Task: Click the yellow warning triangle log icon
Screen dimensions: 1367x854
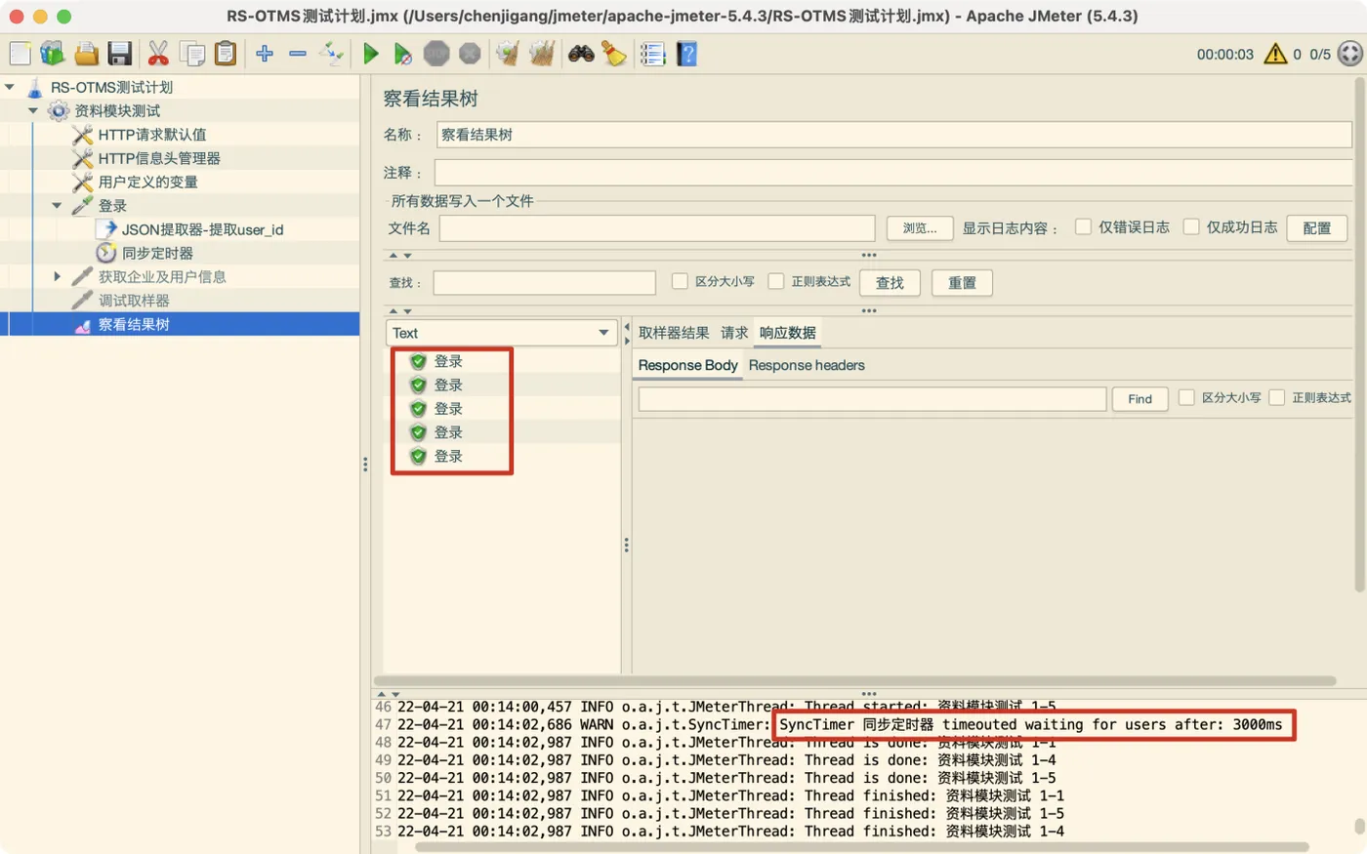Action: click(1275, 54)
